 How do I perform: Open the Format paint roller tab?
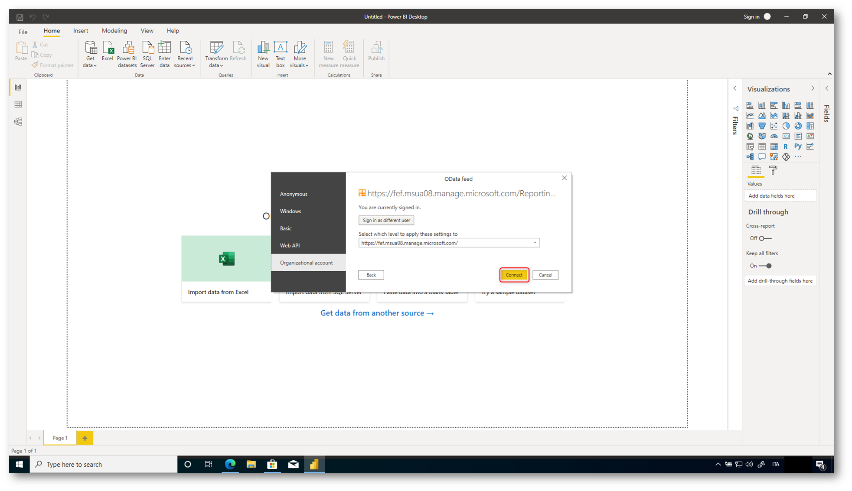coord(773,170)
